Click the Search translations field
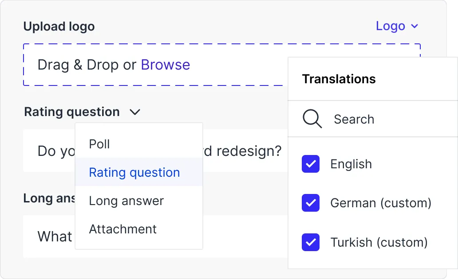The image size is (458, 279). 377,119
